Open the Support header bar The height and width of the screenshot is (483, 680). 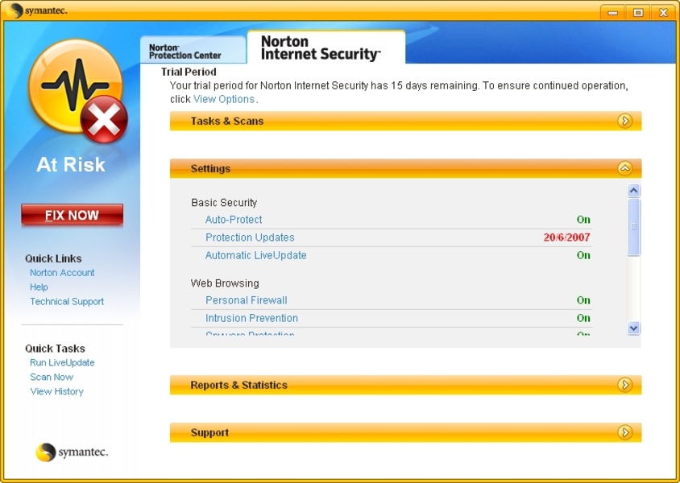[405, 432]
